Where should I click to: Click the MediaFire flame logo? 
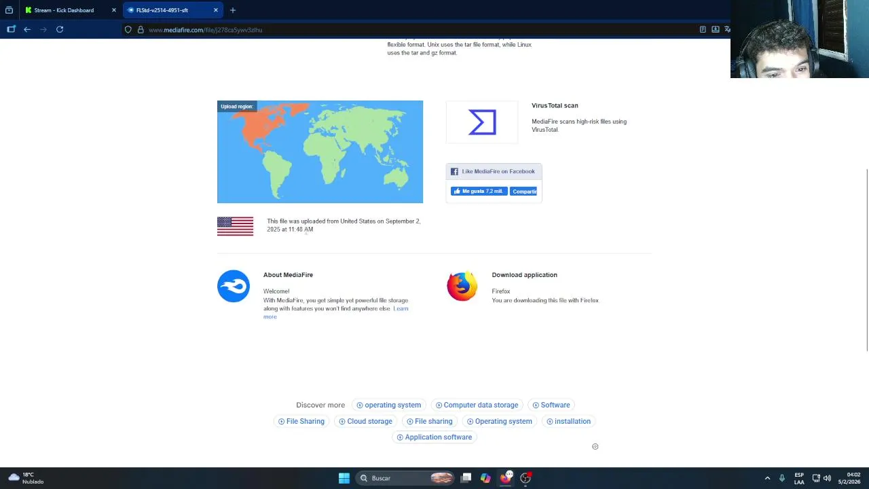click(234, 286)
